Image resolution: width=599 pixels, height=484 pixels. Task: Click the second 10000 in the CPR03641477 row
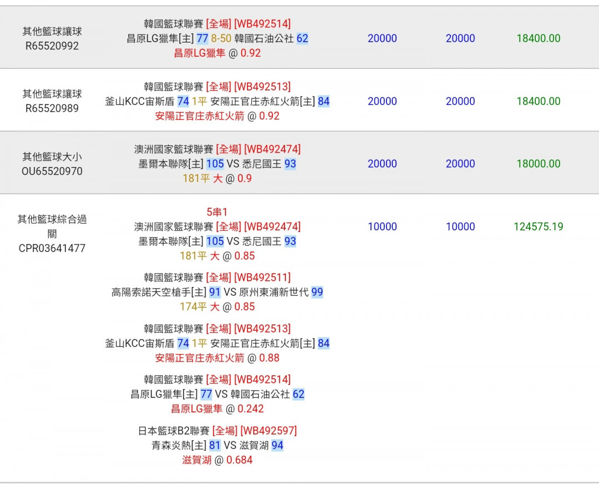[x=460, y=226]
